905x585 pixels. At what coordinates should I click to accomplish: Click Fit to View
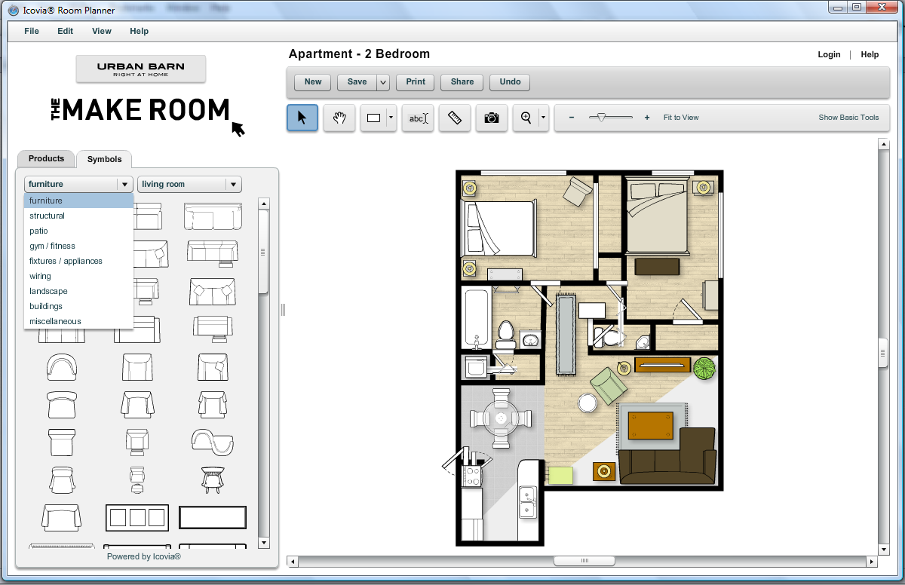(x=681, y=118)
